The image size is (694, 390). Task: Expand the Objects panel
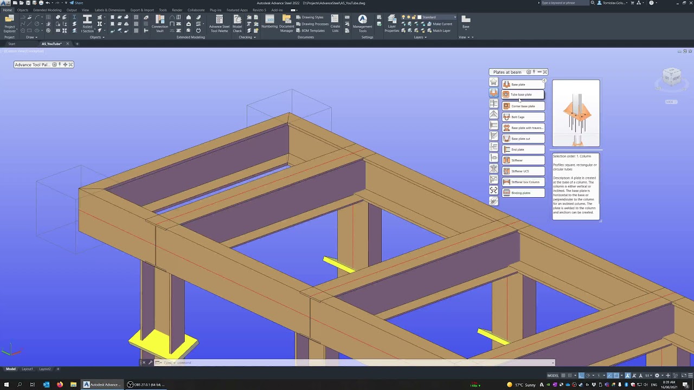point(97,37)
